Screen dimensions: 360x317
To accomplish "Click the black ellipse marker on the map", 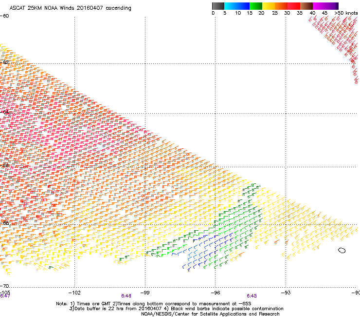I will pyautogui.click(x=342, y=251).
